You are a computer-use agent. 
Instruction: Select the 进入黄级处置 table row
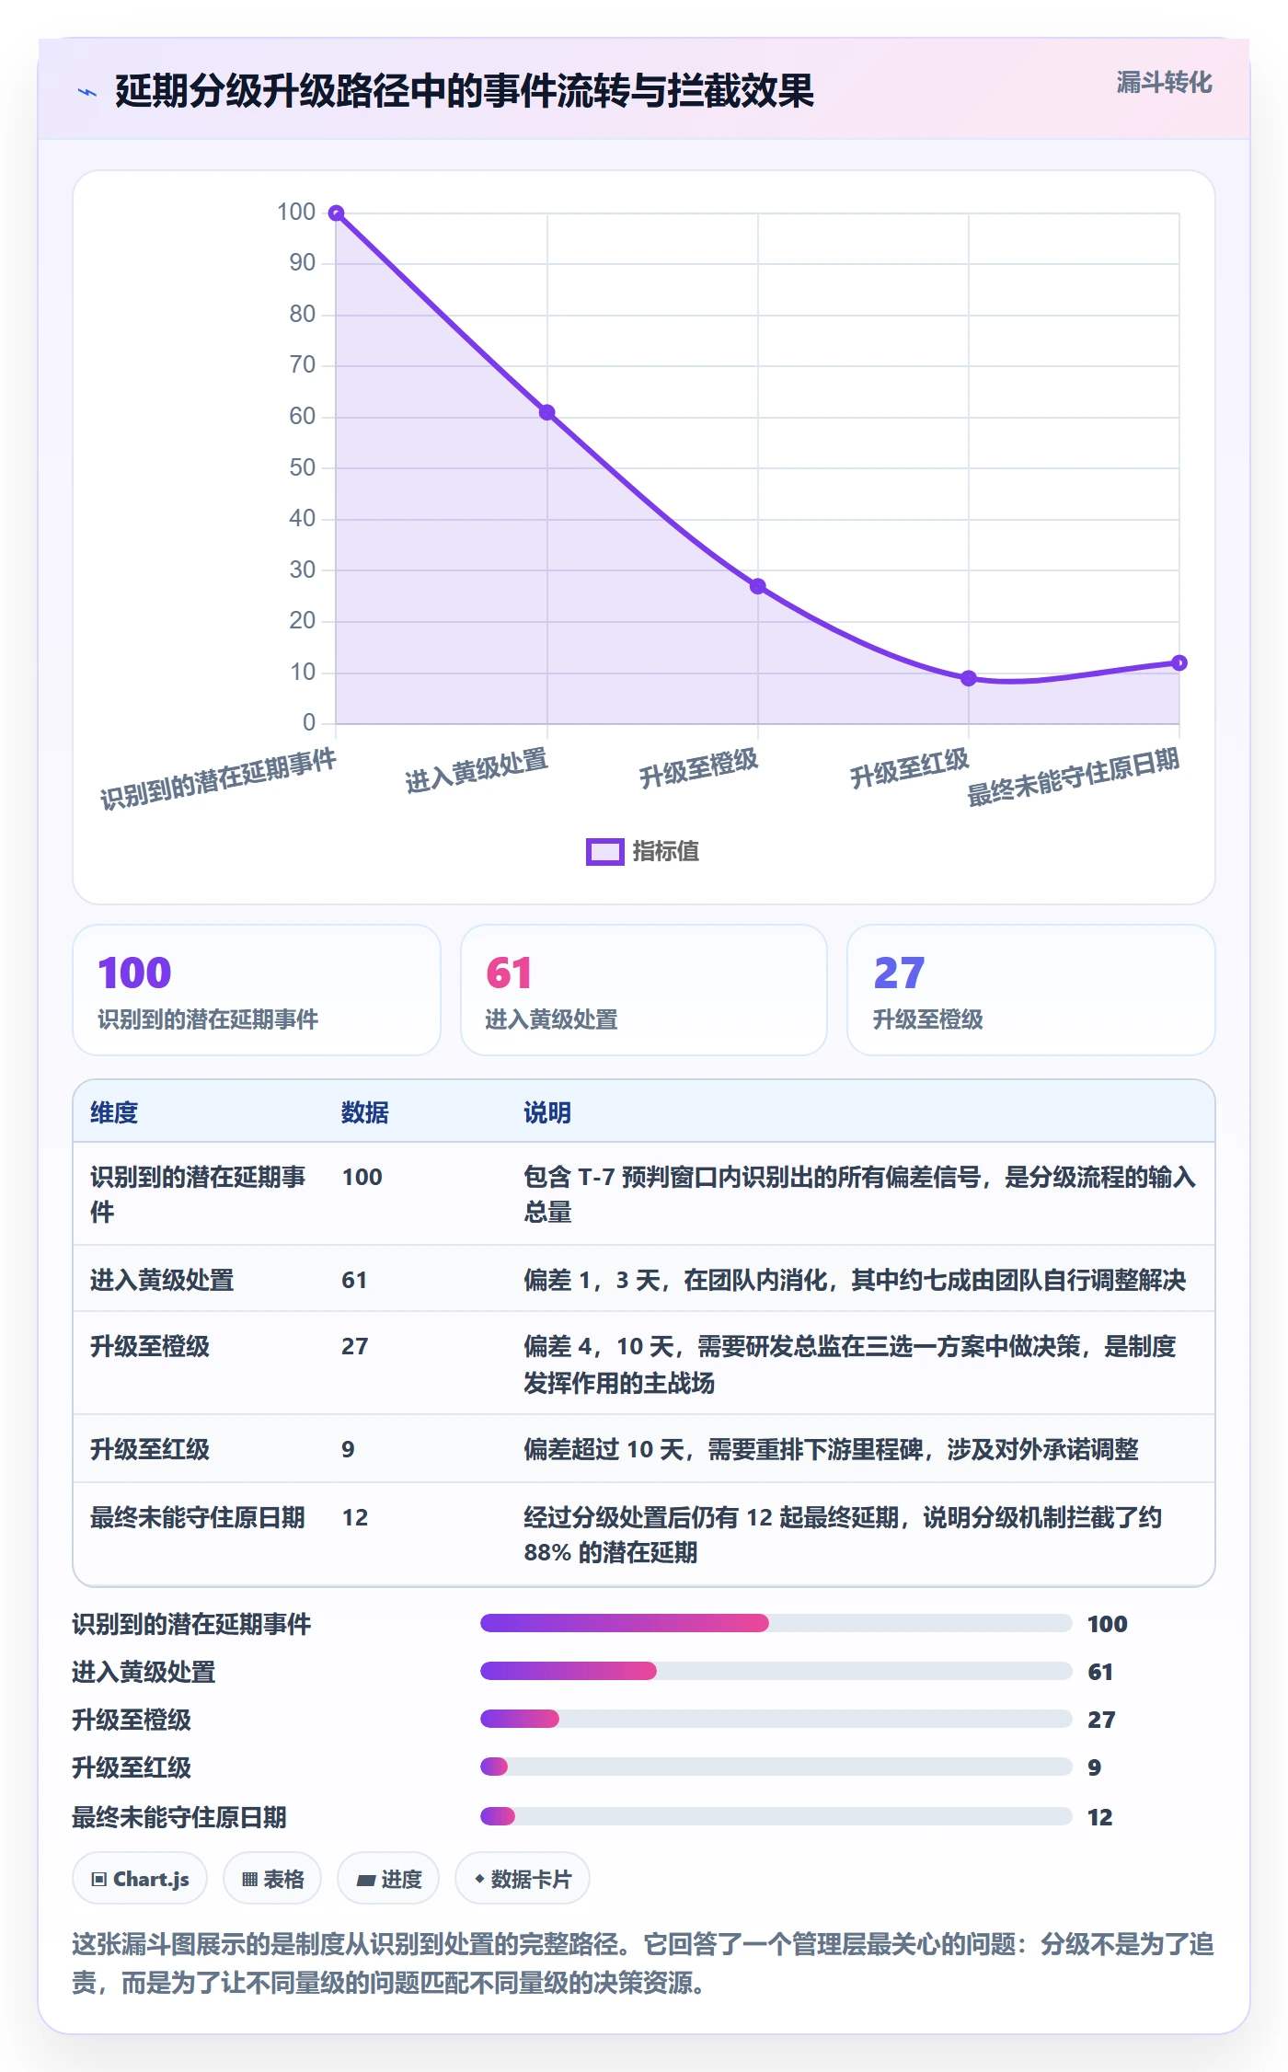[x=644, y=1279]
